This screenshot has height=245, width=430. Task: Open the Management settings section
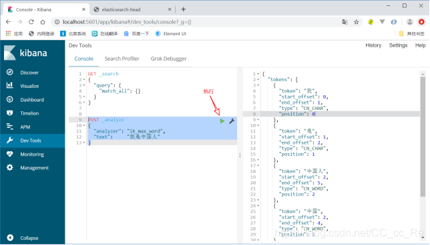(x=34, y=168)
